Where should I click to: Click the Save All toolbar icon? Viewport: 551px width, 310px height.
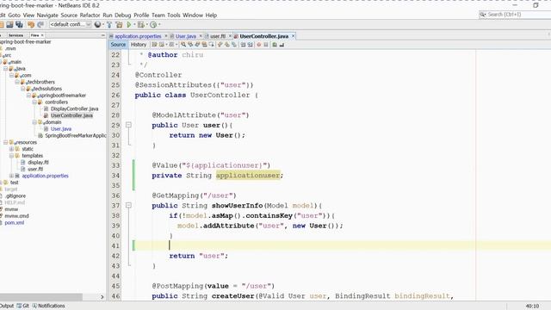19,24
